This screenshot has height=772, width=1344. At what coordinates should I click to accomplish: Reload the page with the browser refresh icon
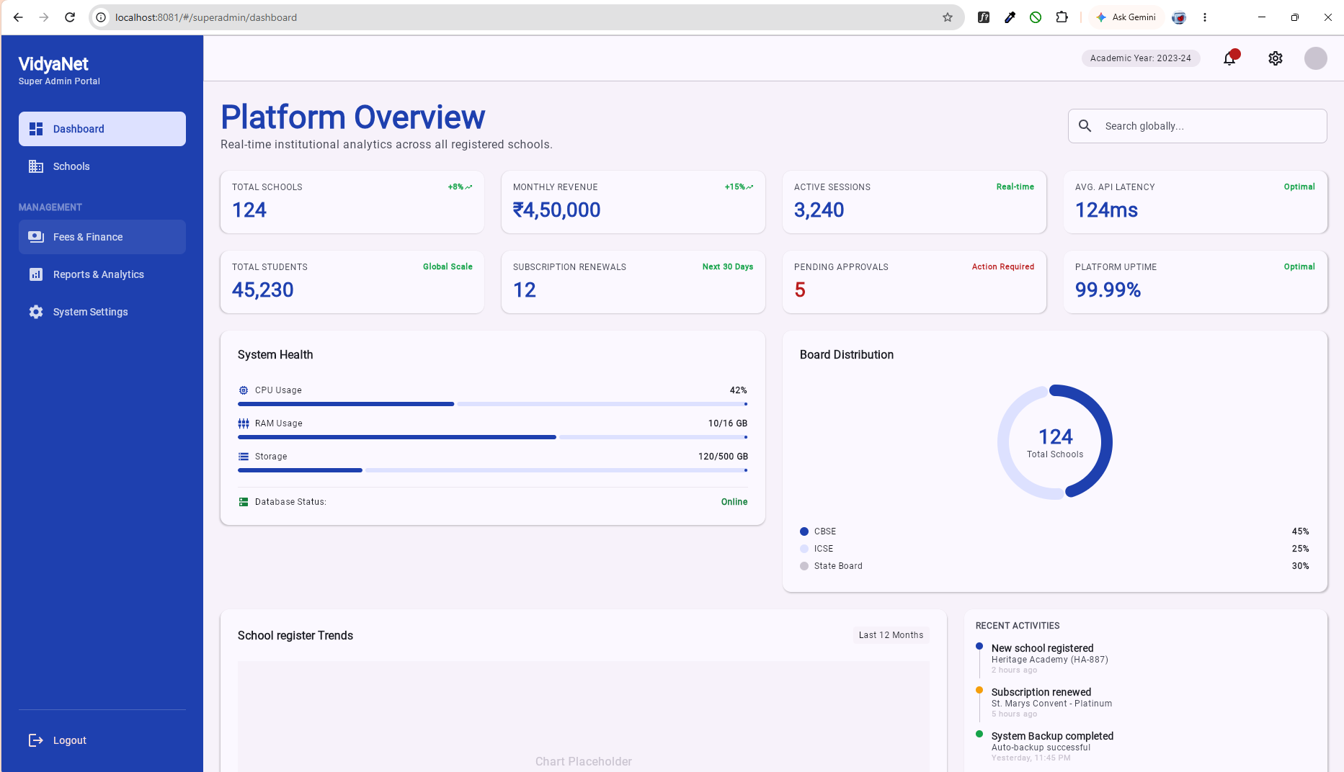(70, 17)
